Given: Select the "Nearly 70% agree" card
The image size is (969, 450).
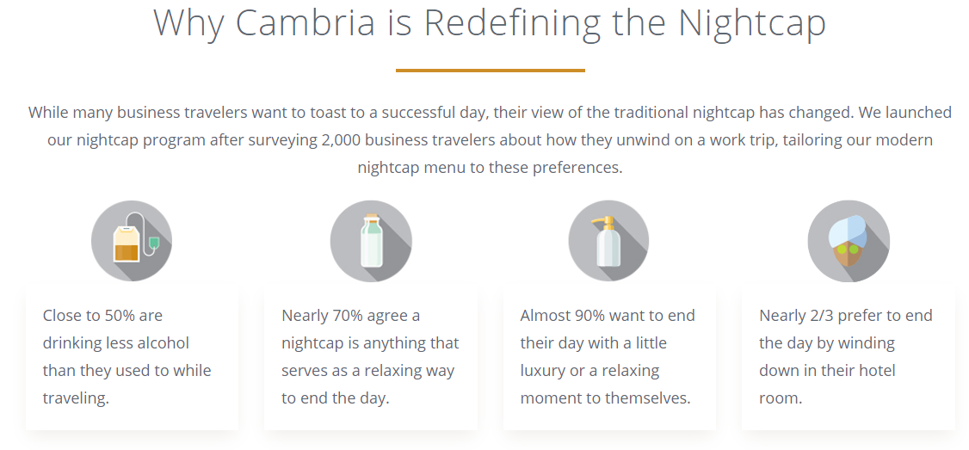Looking at the screenshot, I should 371,357.
